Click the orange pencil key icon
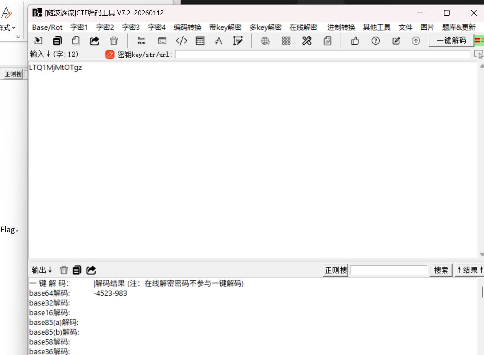Image resolution: width=484 pixels, height=355 pixels. 110,55
